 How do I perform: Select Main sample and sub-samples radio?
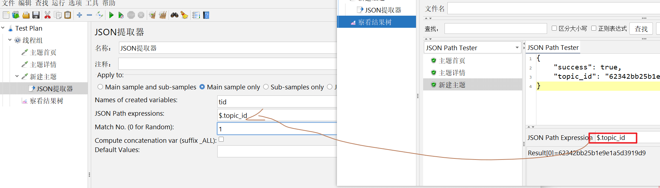(100, 87)
